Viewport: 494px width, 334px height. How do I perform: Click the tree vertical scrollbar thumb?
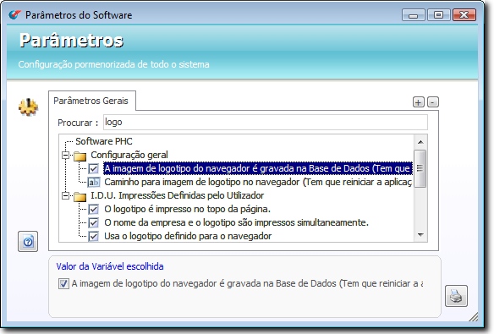coord(420,168)
